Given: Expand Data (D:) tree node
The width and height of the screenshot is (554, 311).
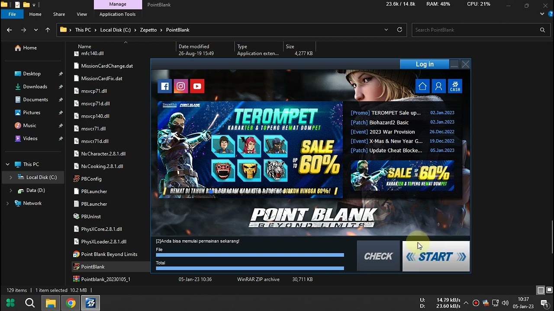Looking at the screenshot, I should pos(11,190).
